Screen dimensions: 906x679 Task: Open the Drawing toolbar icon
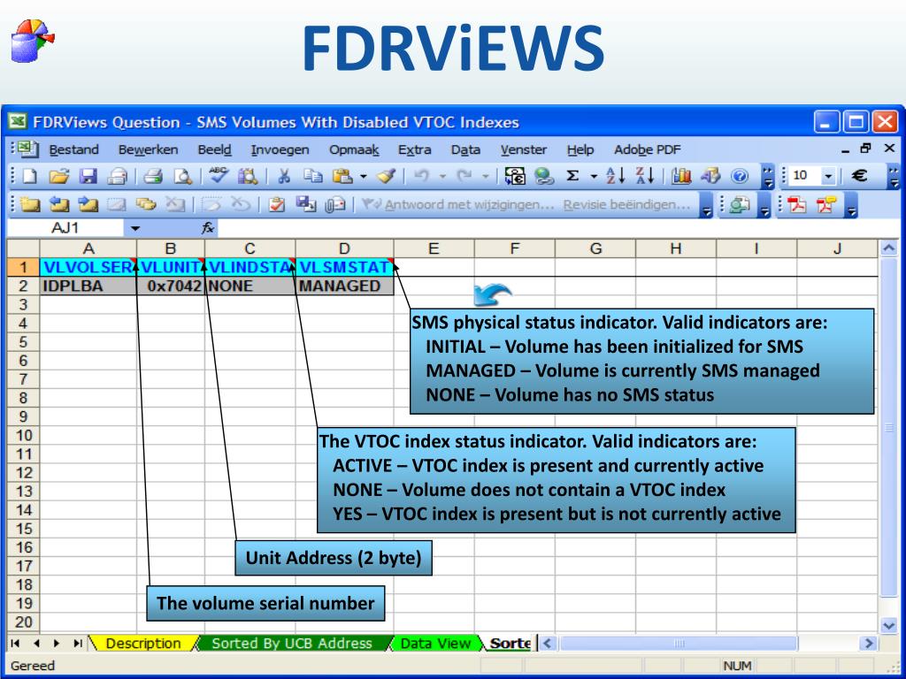(x=710, y=176)
